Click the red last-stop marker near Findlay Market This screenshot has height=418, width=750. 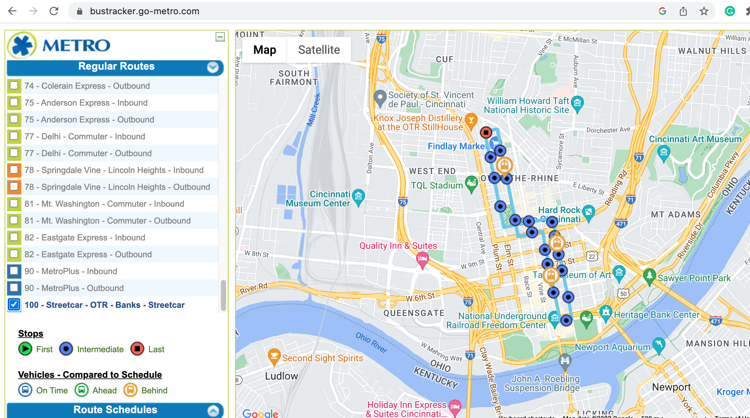pos(486,132)
